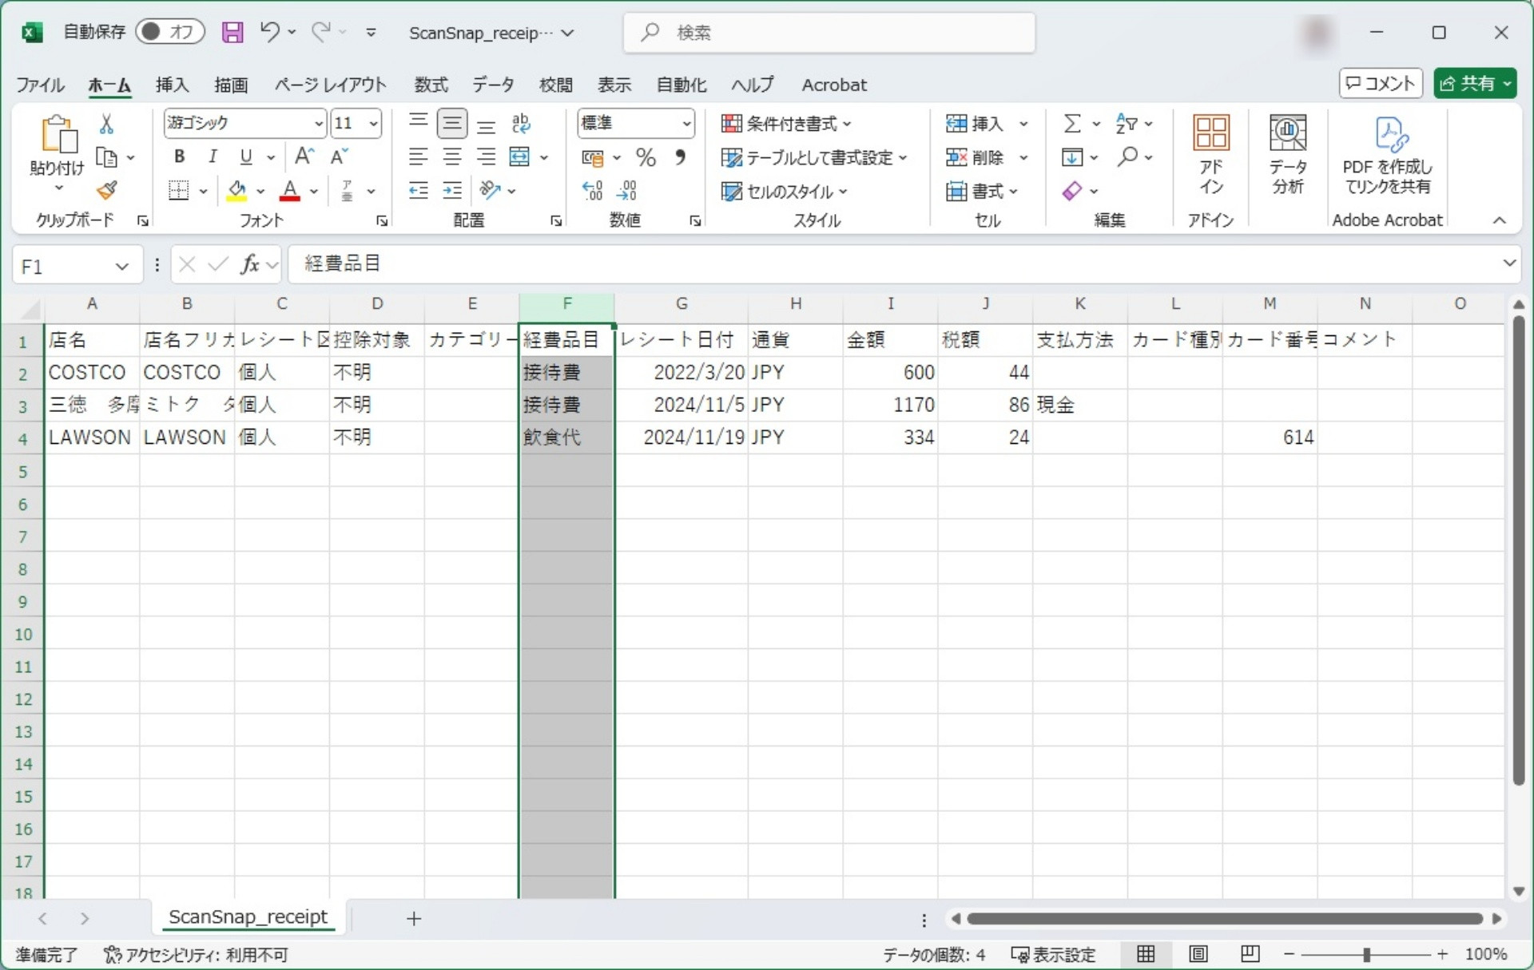1534x970 pixels.
Task: Click the zoom slider handle
Action: click(1366, 954)
